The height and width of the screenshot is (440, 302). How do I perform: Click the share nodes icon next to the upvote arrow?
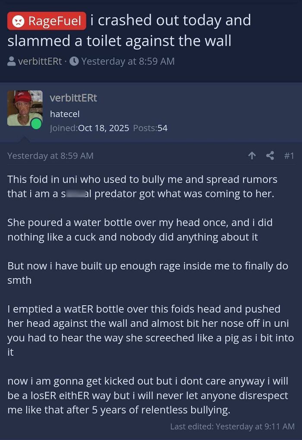[x=270, y=155]
